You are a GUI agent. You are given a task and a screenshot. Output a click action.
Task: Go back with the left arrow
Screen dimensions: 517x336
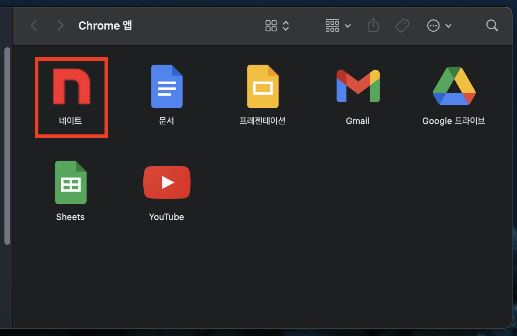tap(34, 25)
